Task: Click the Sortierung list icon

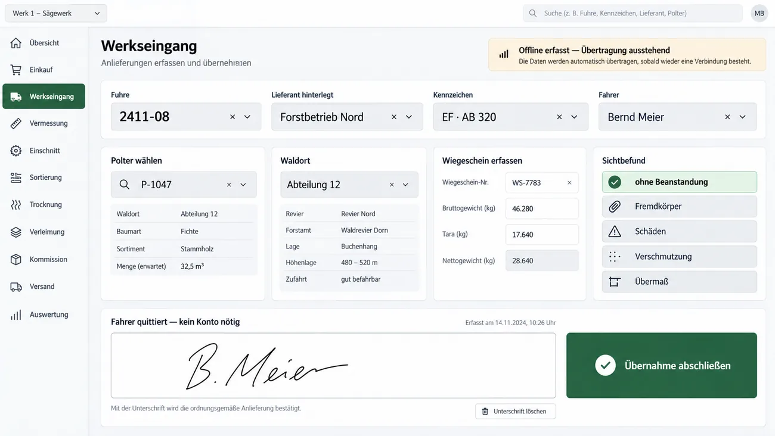Action: [16, 177]
